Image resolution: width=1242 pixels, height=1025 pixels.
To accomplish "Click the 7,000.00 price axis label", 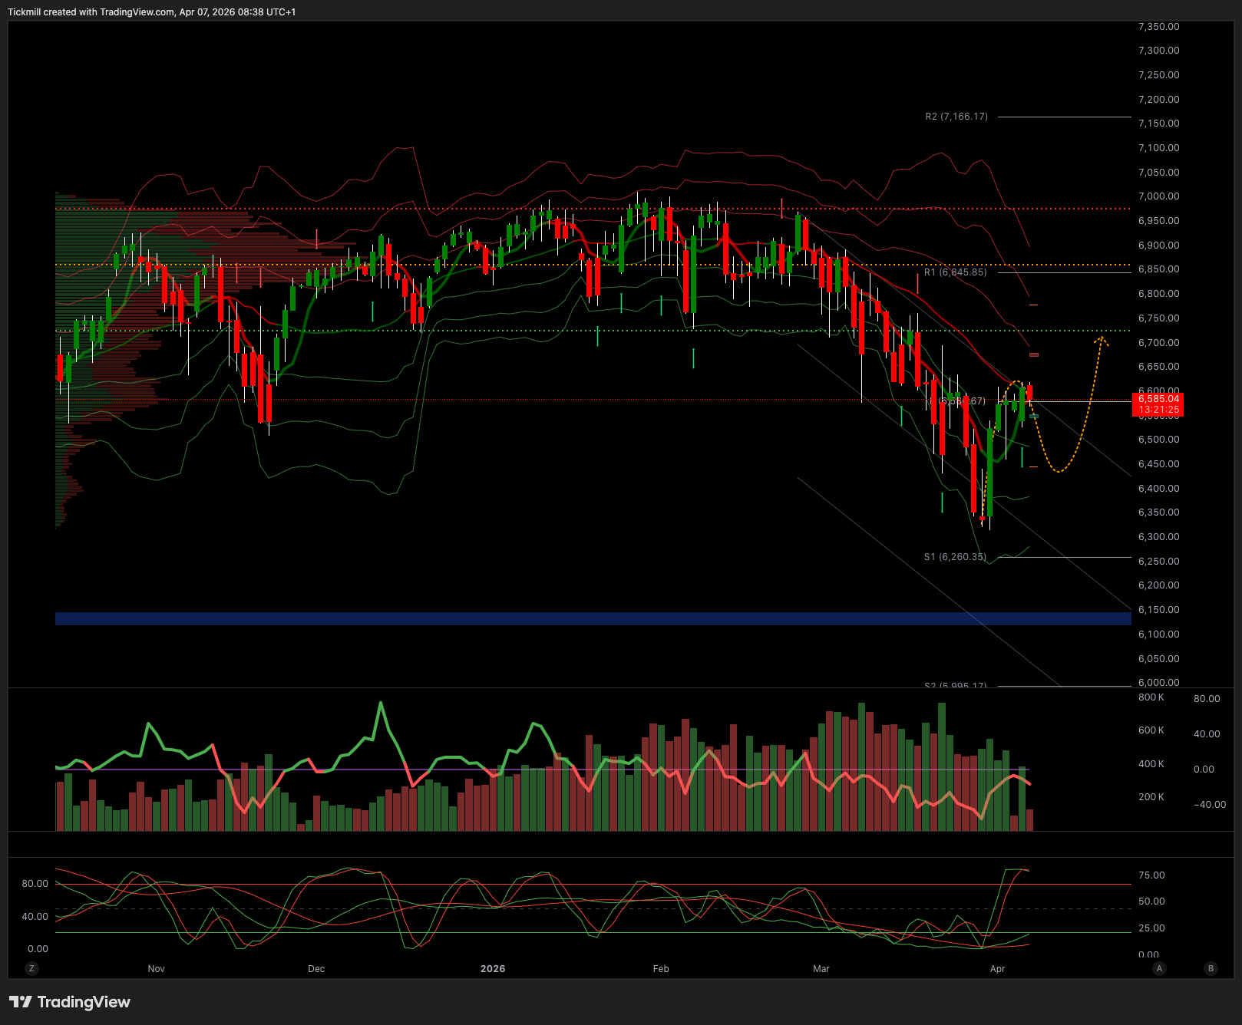I will (x=1158, y=196).
